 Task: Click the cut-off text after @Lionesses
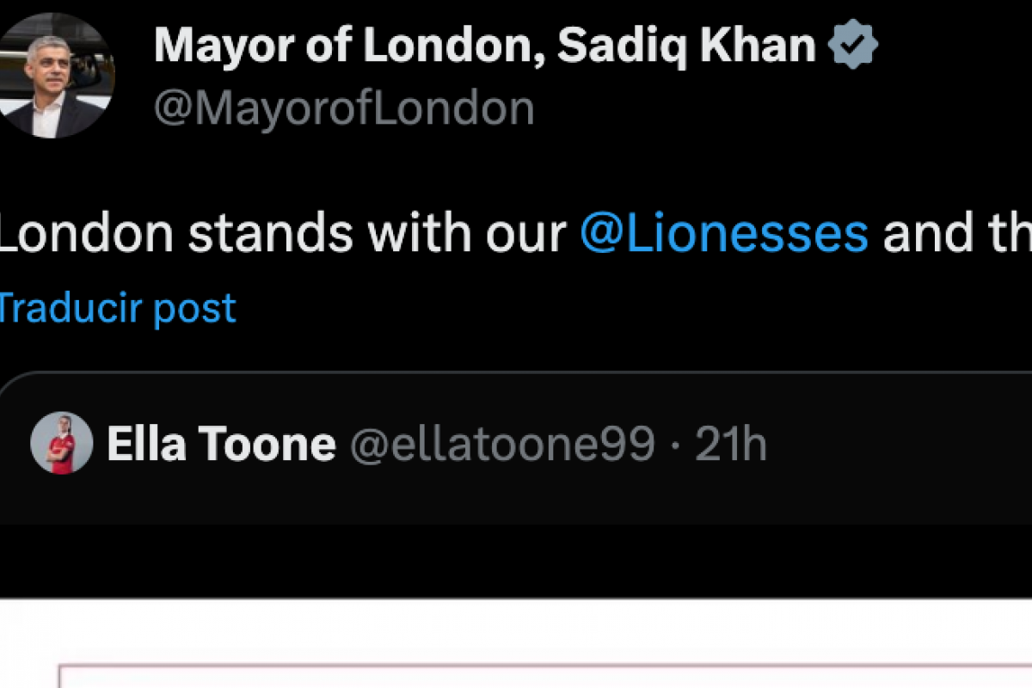955,232
